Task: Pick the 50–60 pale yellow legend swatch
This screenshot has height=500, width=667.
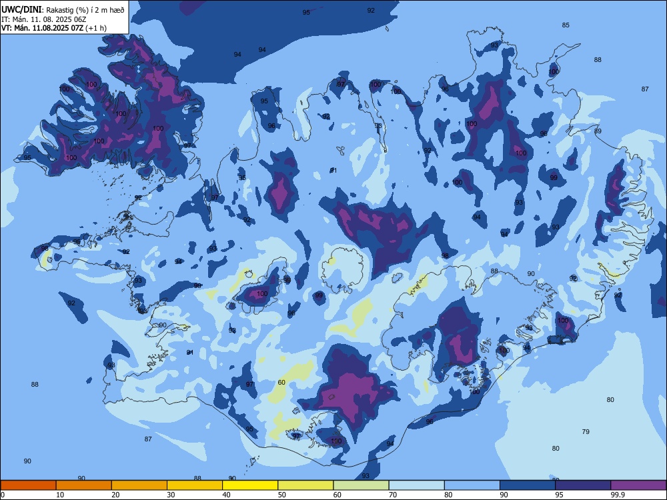Action: pos(306,485)
